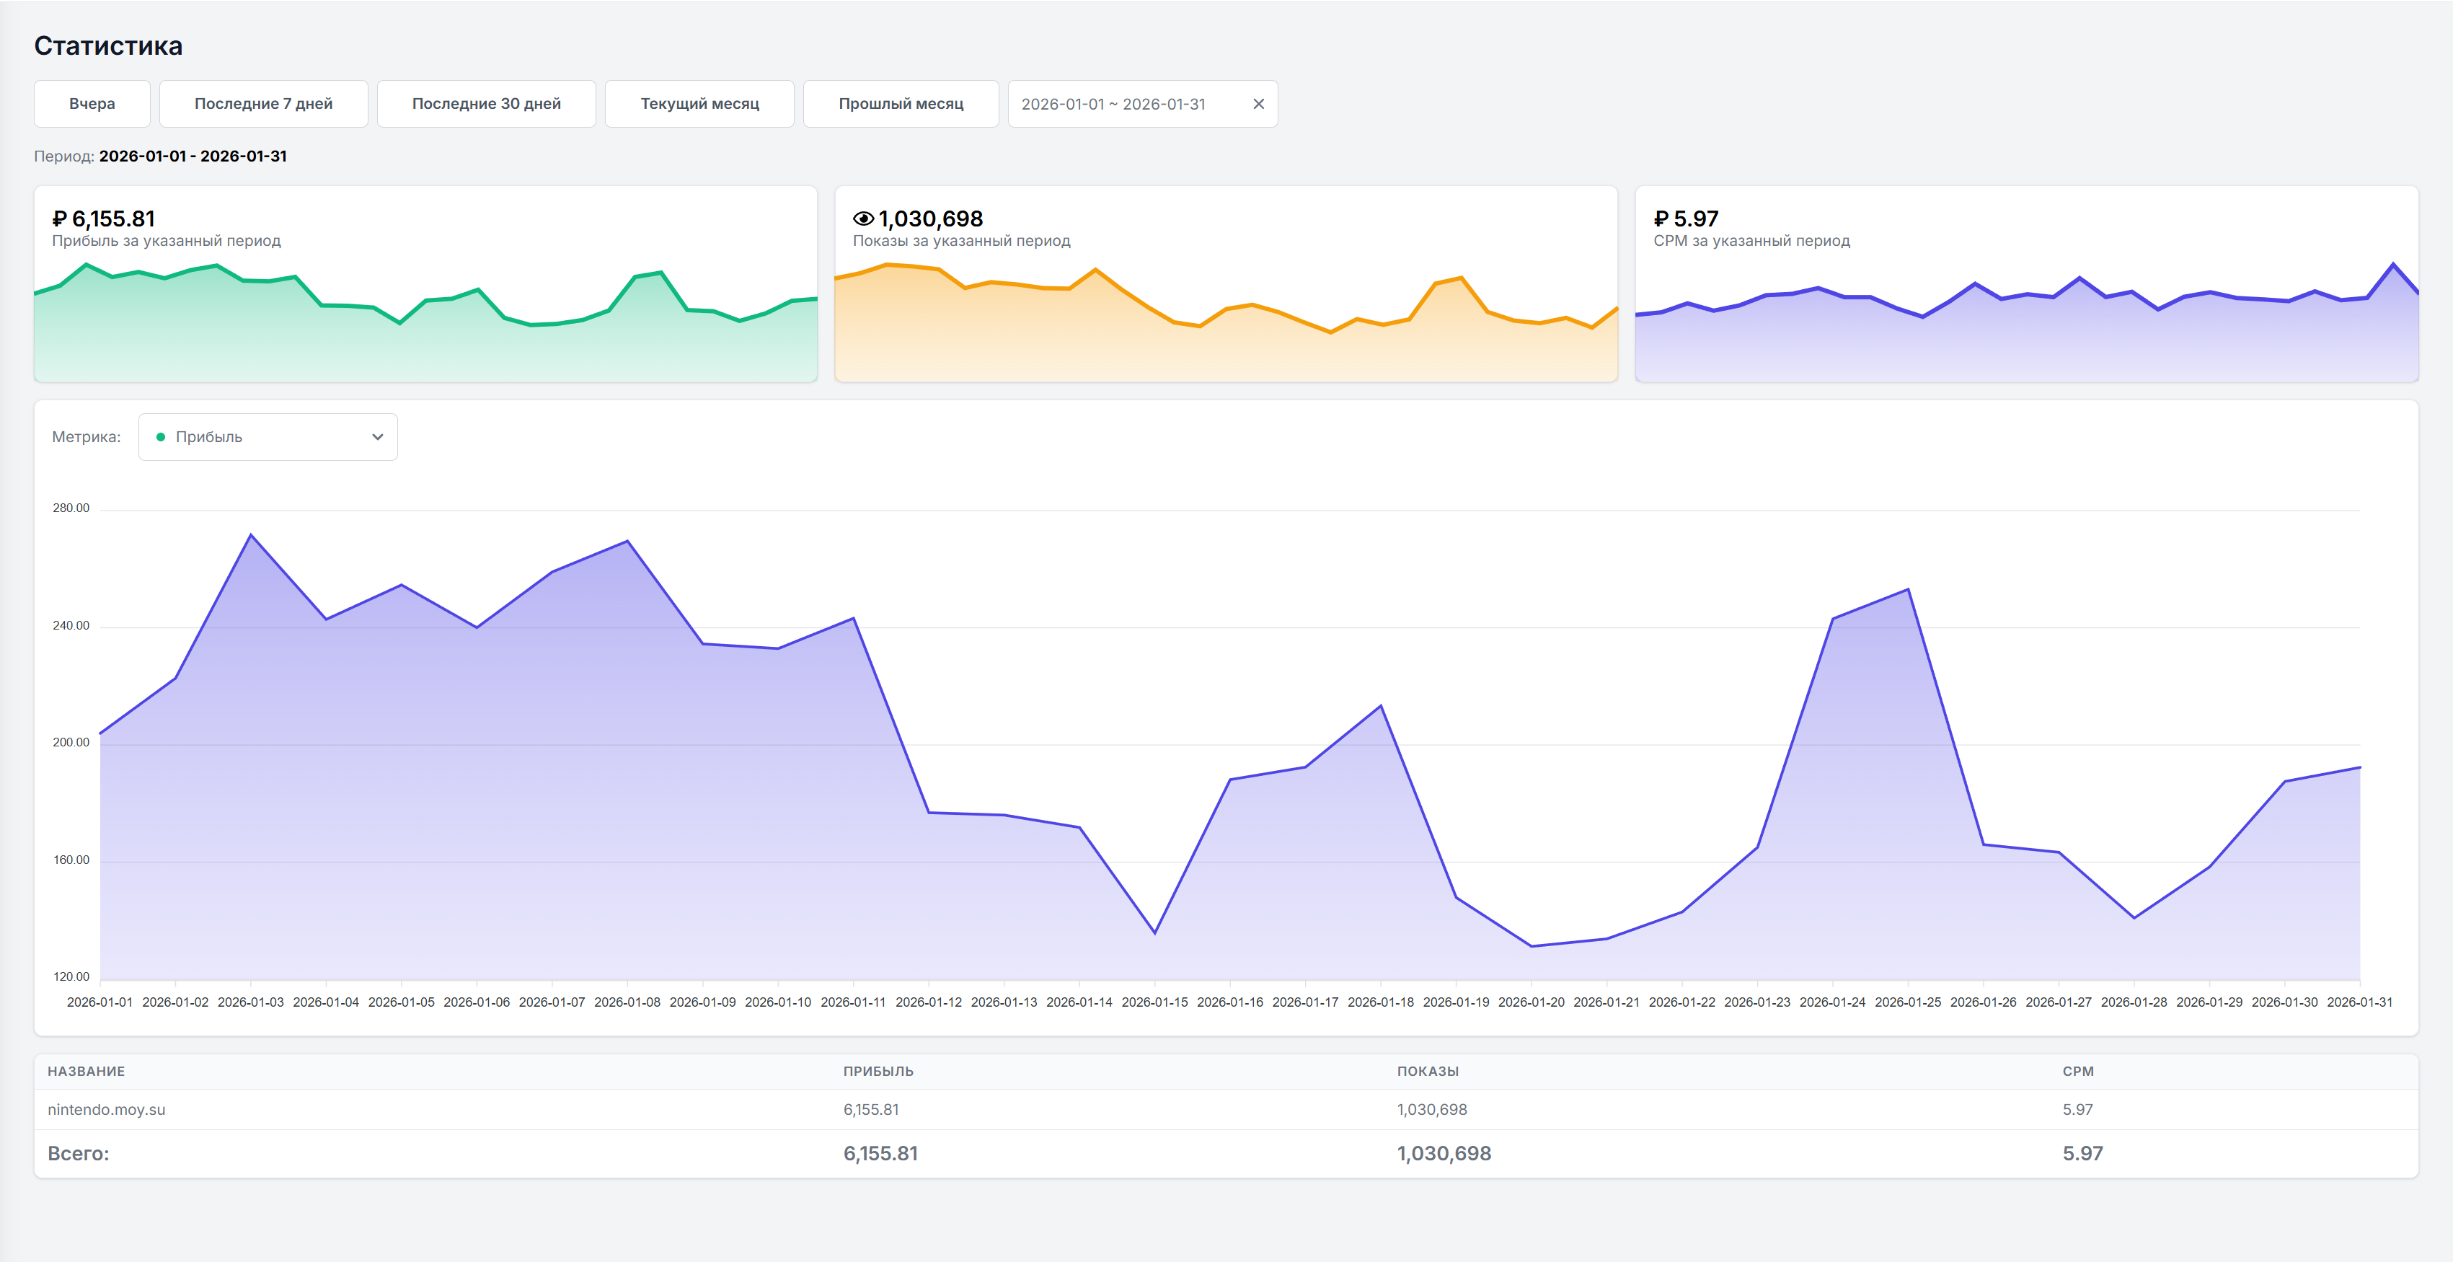Image resolution: width=2453 pixels, height=1262 pixels.
Task: Select Прошлый месяц period button
Action: [x=900, y=104]
